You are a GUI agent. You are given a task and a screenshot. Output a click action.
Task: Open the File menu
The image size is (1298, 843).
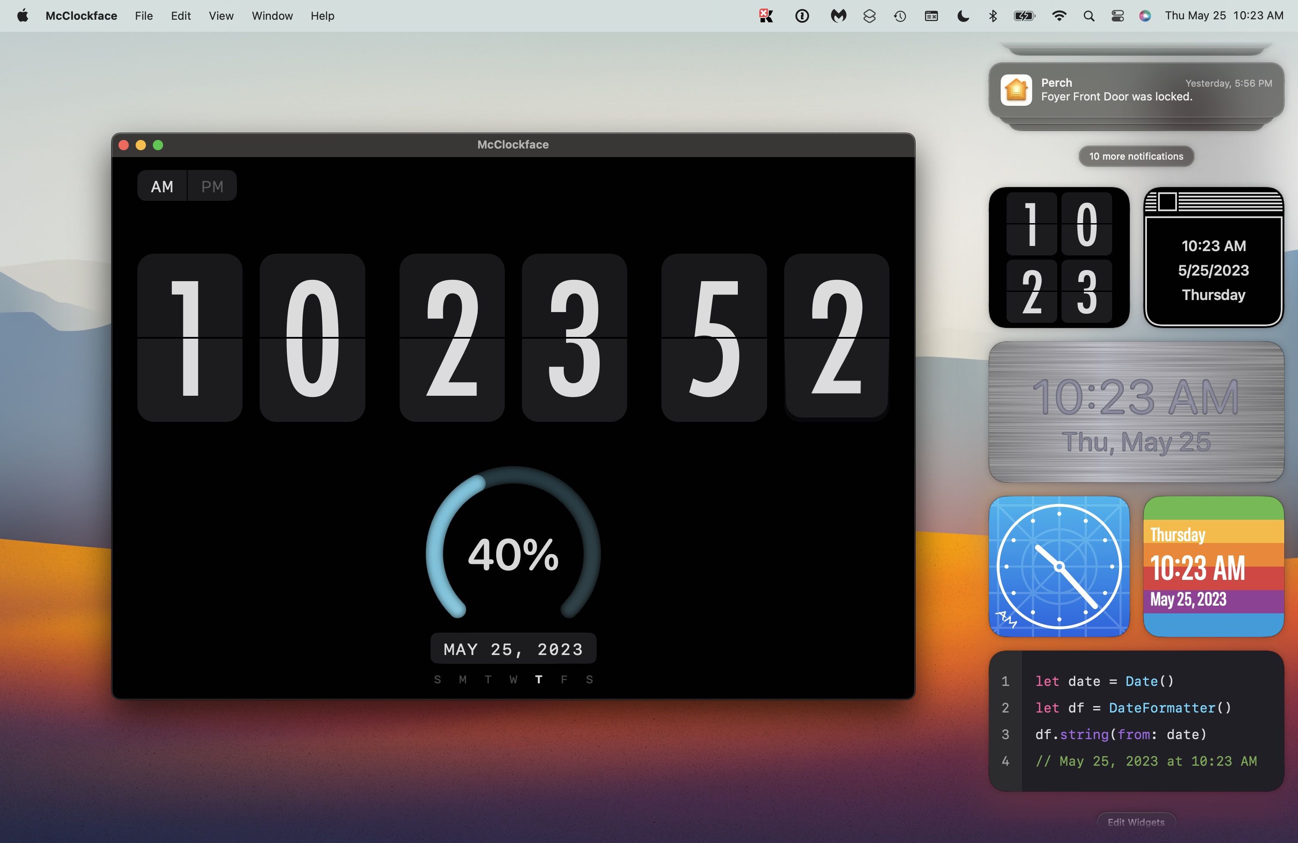[144, 16]
